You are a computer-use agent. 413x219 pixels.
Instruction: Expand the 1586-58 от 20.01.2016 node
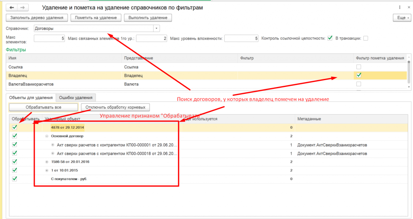(x=47, y=162)
